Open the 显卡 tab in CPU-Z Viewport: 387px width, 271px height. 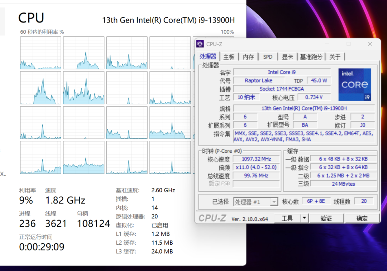tap(287, 57)
